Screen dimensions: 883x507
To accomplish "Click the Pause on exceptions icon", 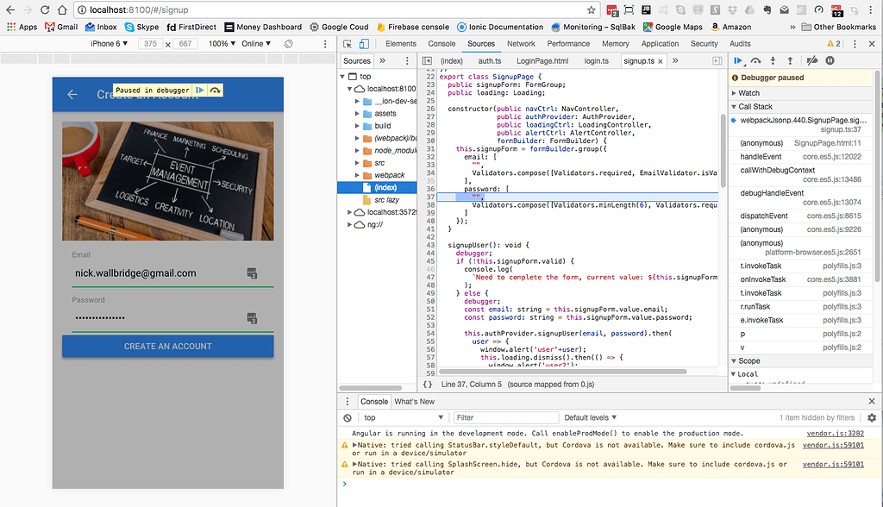I will point(830,60).
